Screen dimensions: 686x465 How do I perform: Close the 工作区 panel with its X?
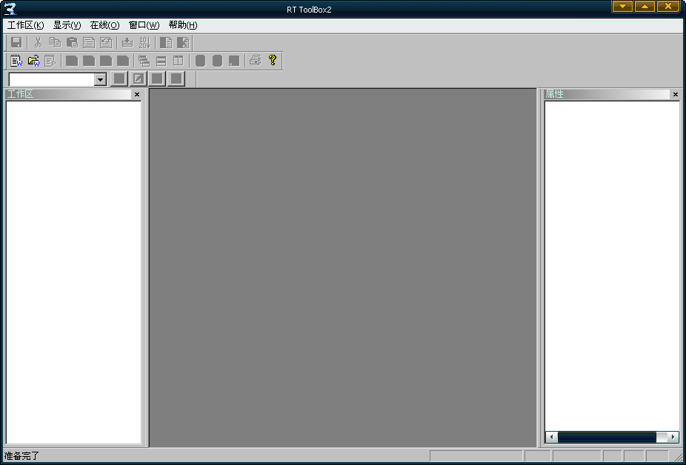(x=137, y=94)
